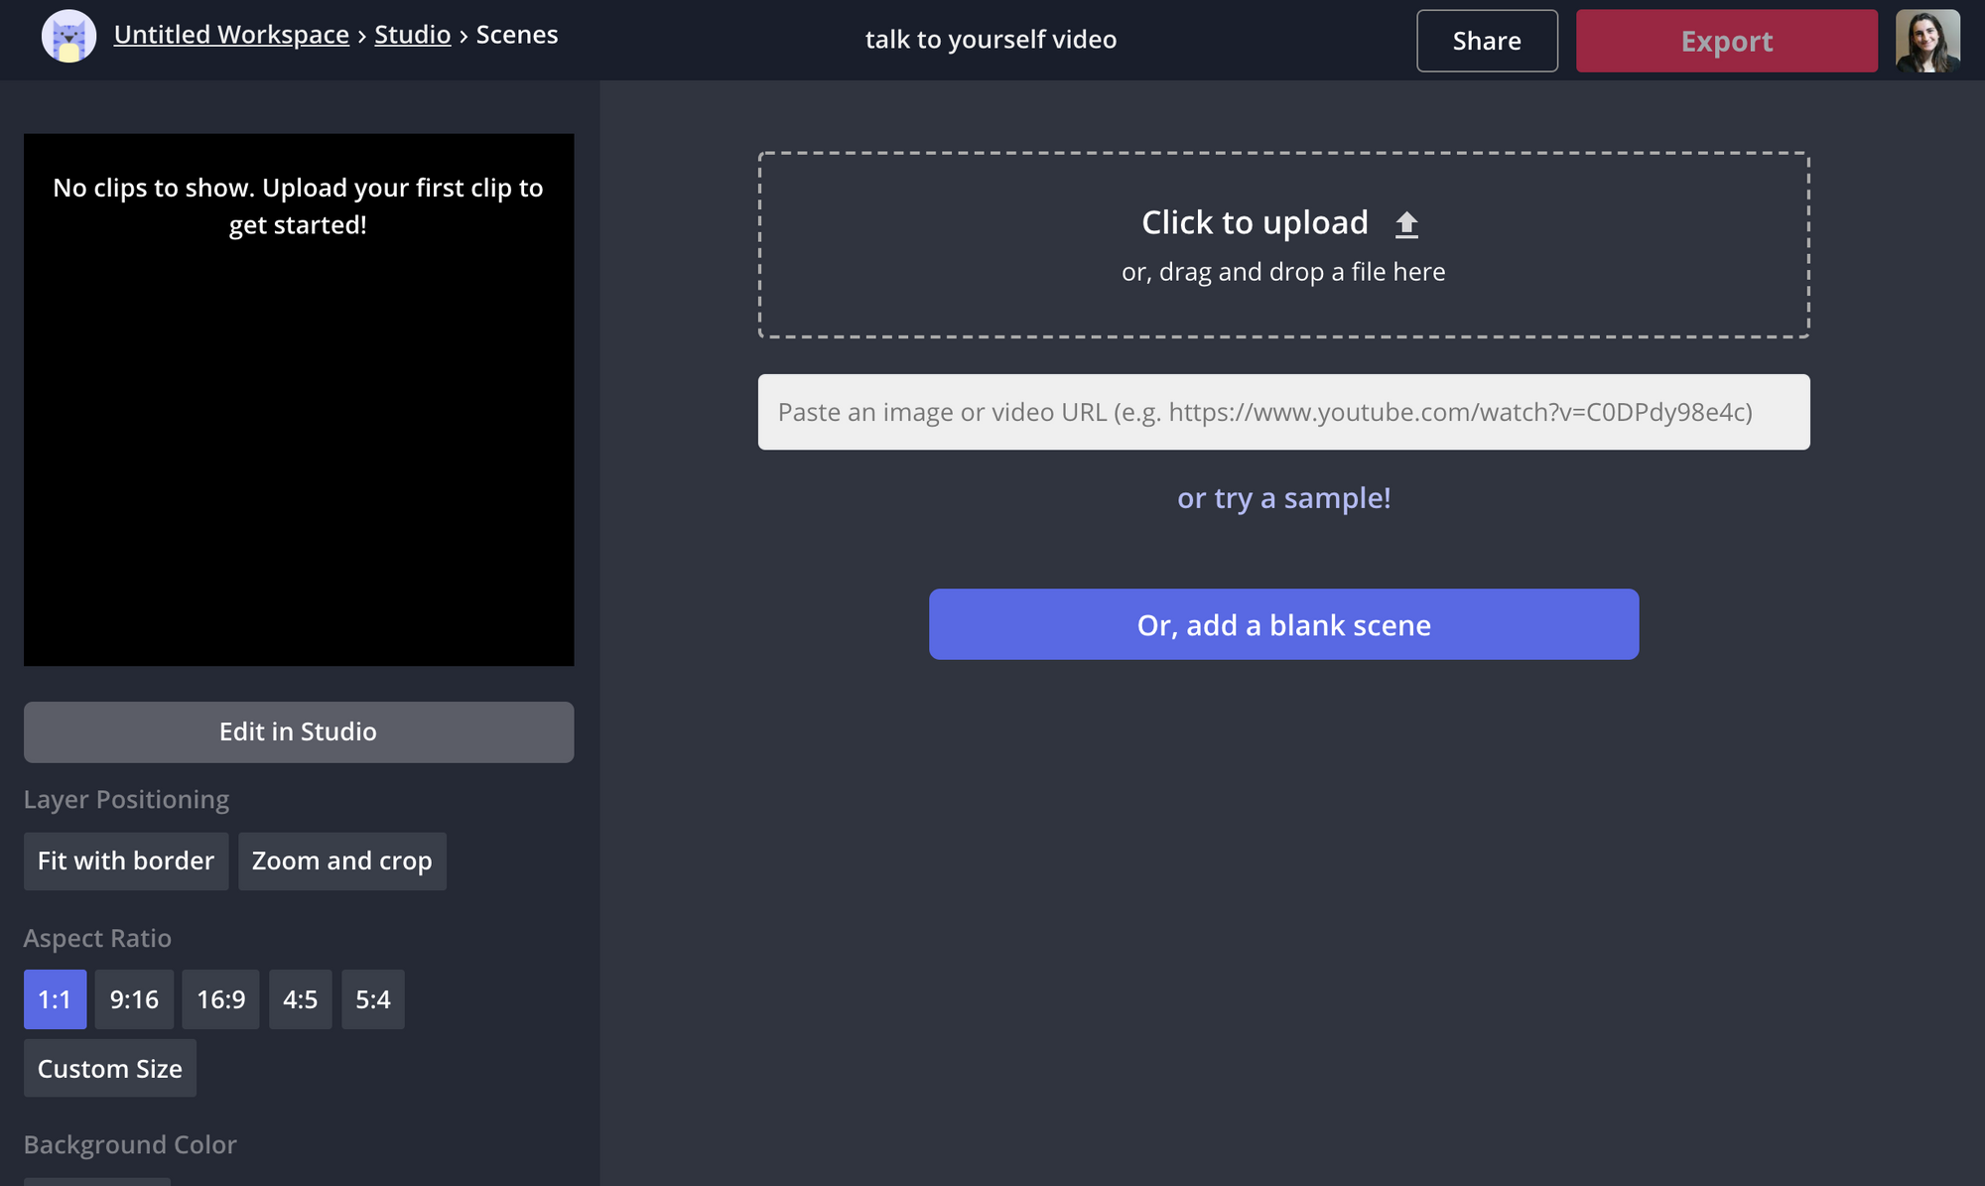Open Custom Size options

coord(109,1069)
